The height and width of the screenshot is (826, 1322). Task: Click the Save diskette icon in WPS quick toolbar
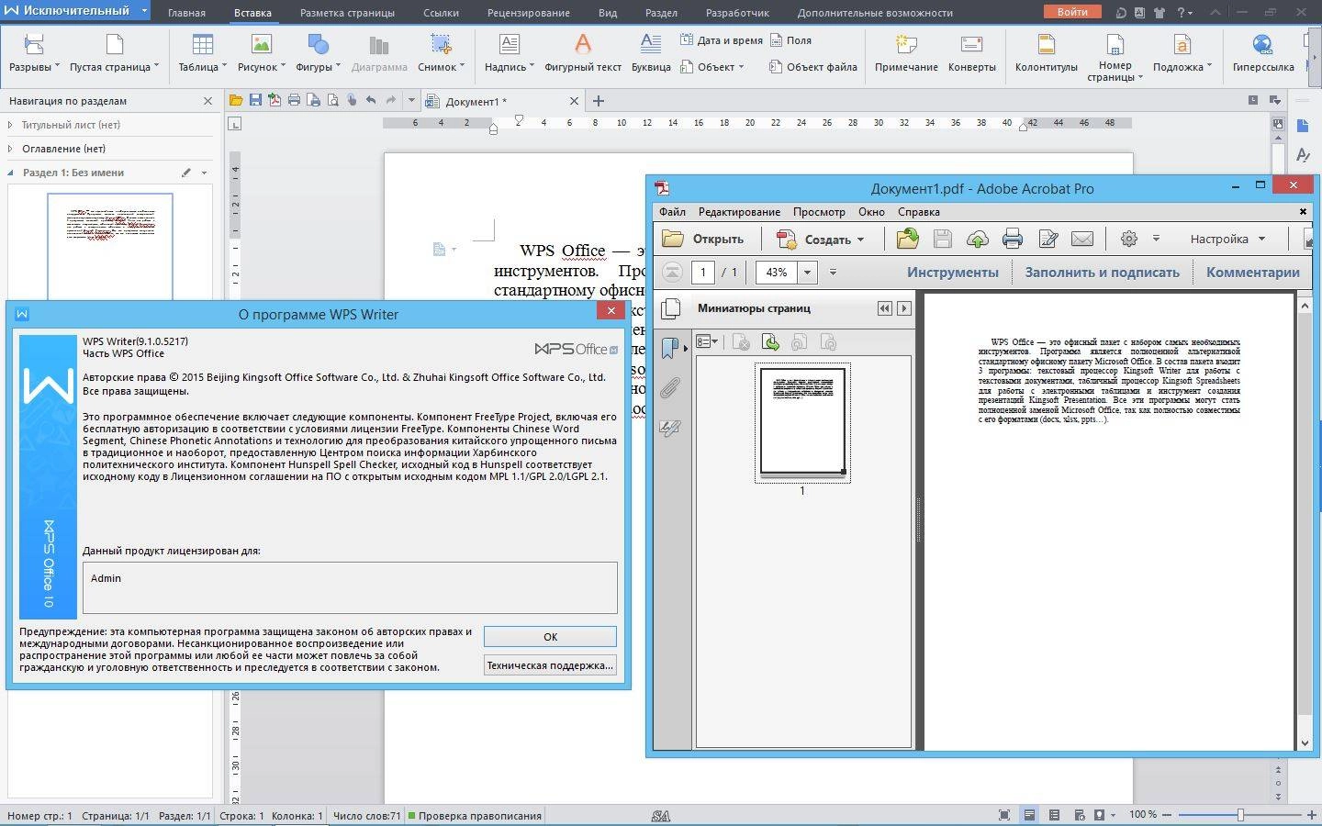coord(255,100)
